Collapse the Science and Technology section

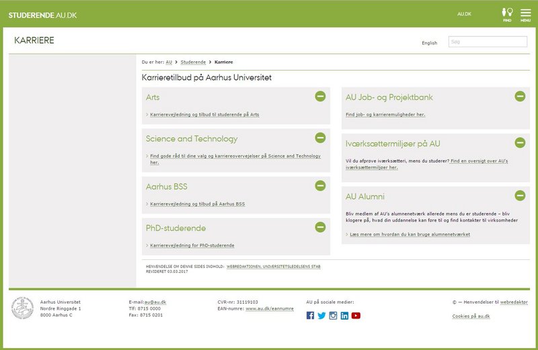[x=320, y=138]
